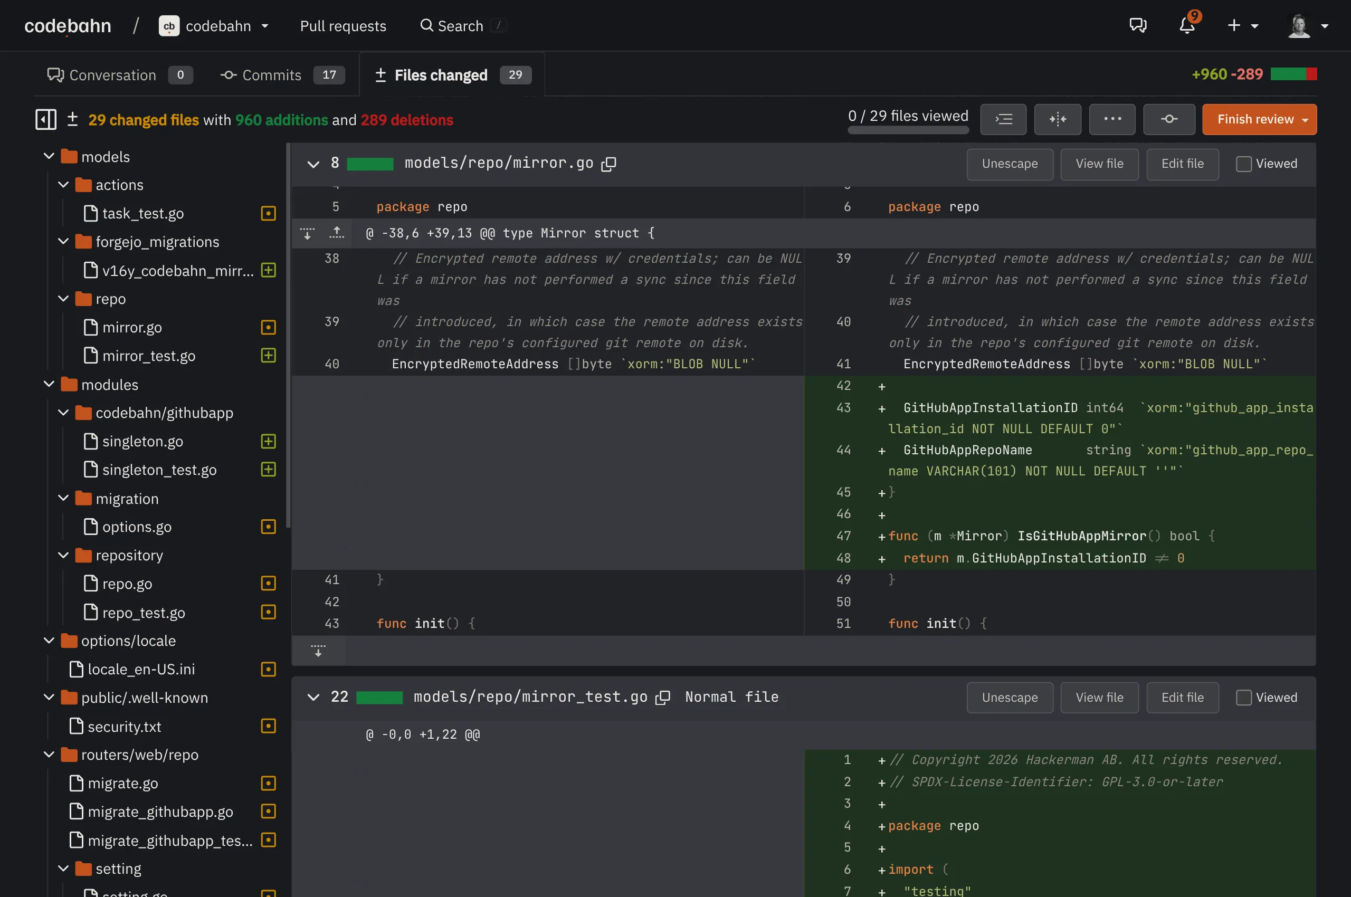Click the file tree vertical scrollbar
The width and height of the screenshot is (1351, 897).
(x=288, y=335)
